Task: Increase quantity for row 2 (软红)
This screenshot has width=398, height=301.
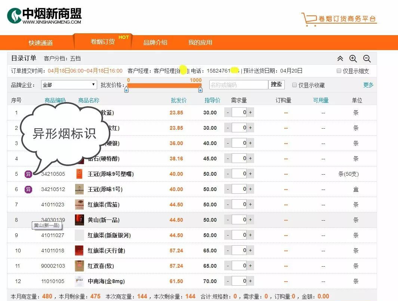Action: [250, 128]
